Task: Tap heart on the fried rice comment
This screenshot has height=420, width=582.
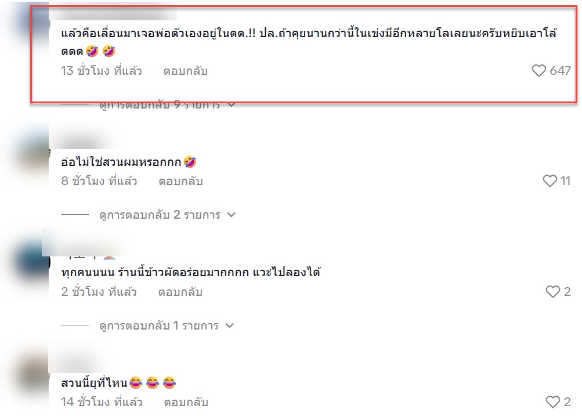Action: [x=552, y=292]
